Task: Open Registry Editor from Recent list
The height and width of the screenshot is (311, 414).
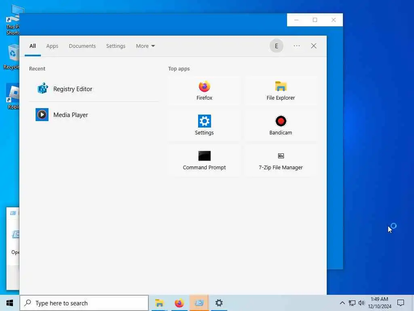Action: point(94,89)
